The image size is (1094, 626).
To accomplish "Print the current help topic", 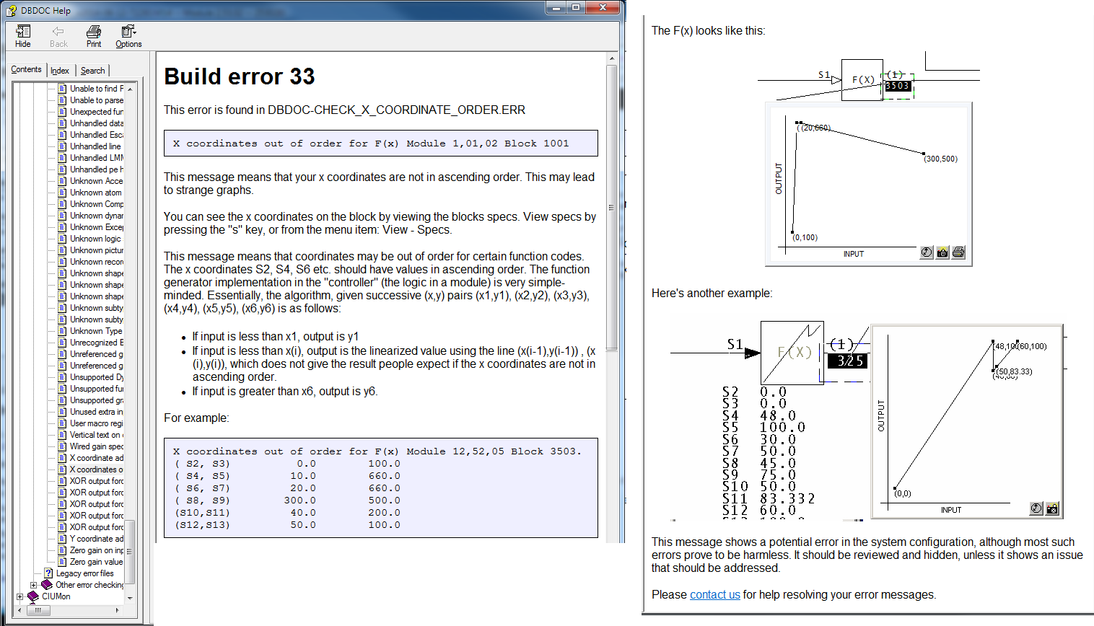I will point(94,36).
